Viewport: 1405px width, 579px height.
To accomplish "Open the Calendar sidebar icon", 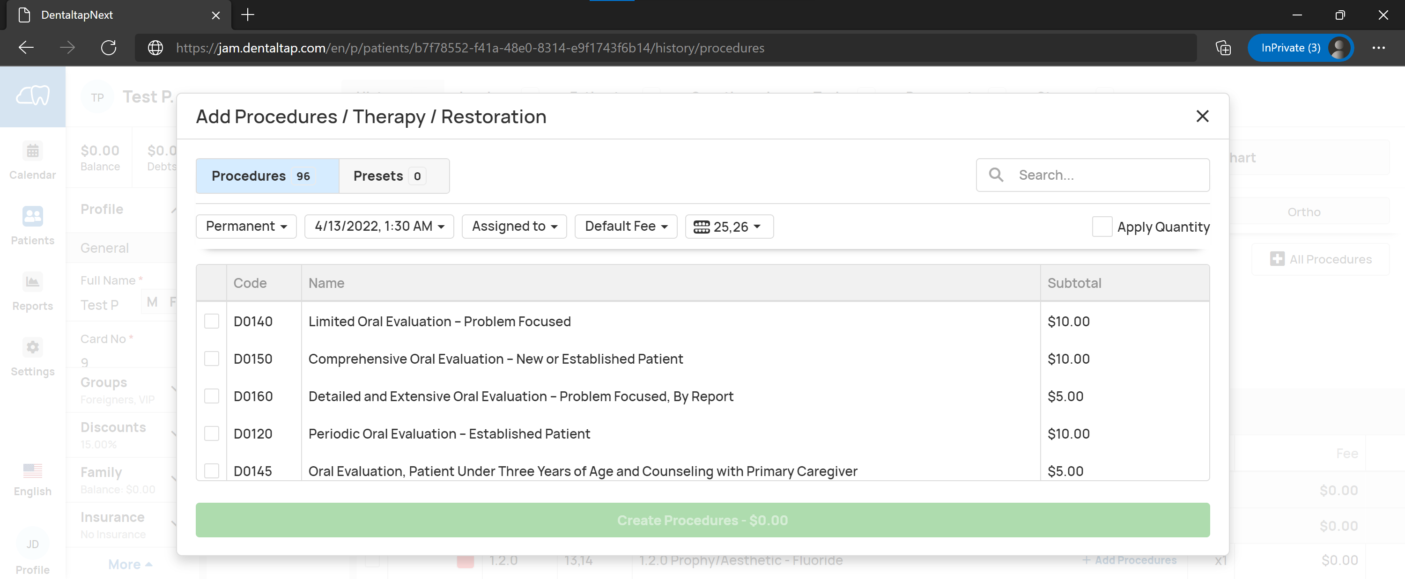I will [33, 151].
